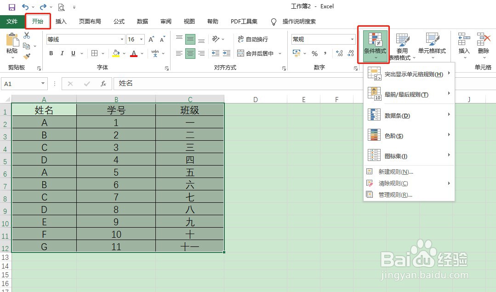496x292 pixels.
Task: Open 清除规则 submenu
Action: point(409,183)
